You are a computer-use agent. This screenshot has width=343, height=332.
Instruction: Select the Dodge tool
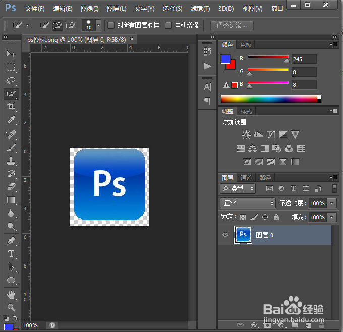tap(11, 226)
